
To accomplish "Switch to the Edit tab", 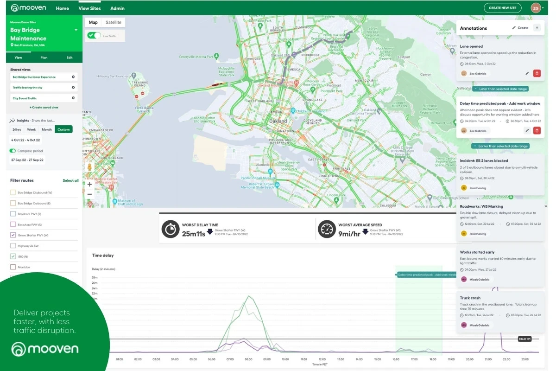I will pyautogui.click(x=69, y=58).
